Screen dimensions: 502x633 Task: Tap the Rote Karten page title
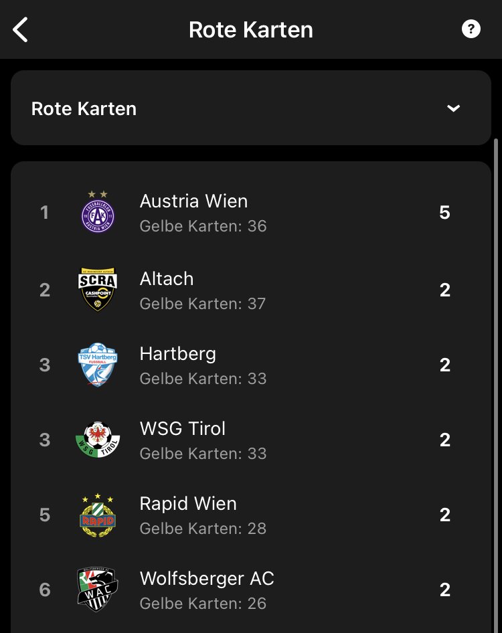[251, 29]
